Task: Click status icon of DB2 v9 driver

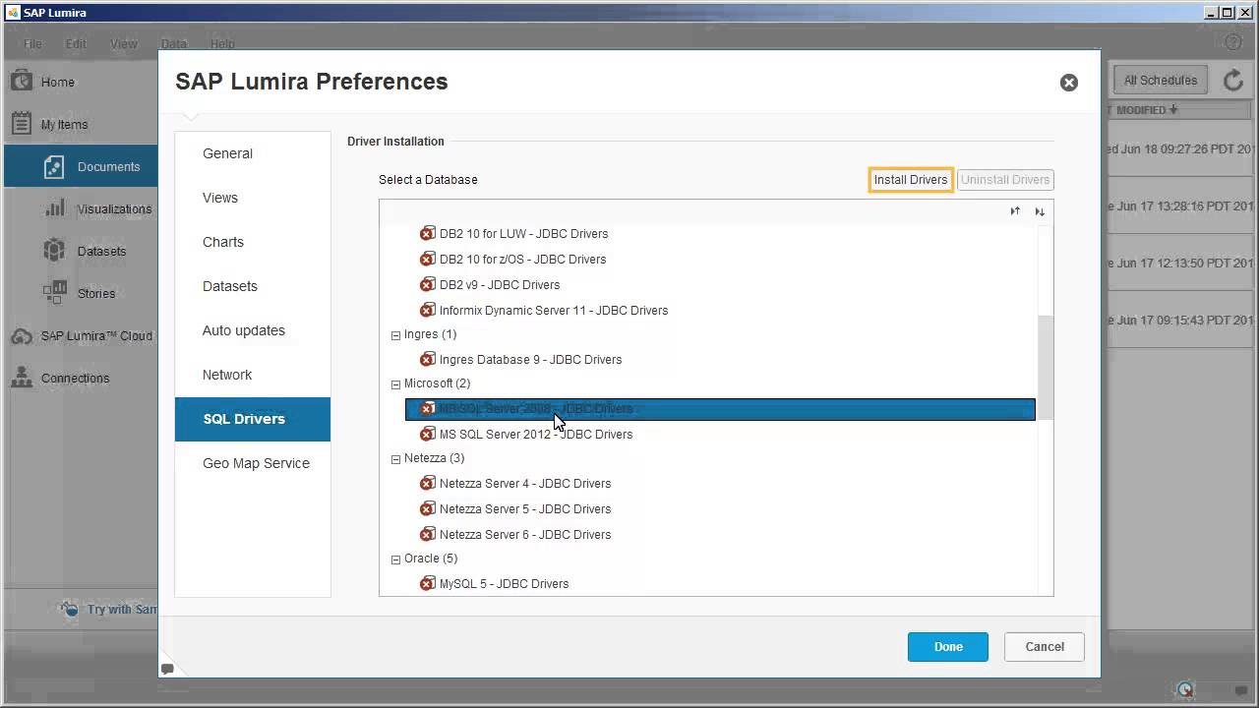Action: [427, 285]
